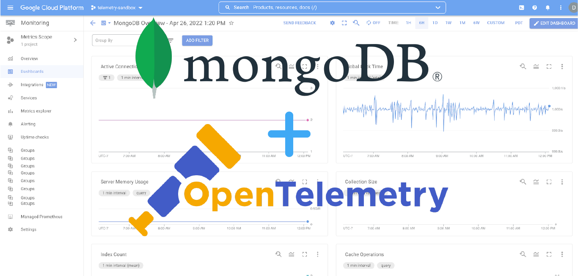Star the MongoDB Overview dashboard
The image size is (578, 276).
click(x=231, y=23)
